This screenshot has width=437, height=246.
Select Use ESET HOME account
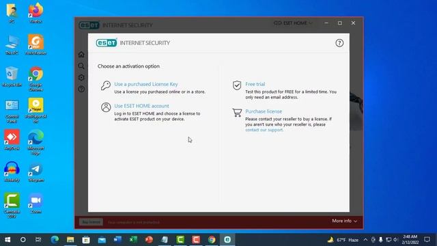point(141,106)
